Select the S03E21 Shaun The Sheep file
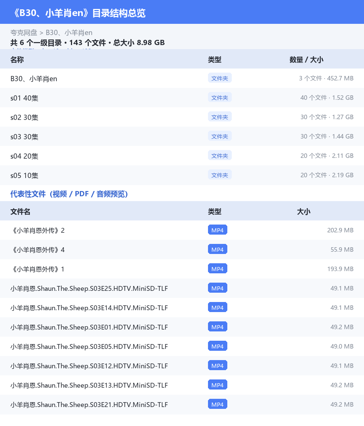The image size is (364, 426). 182,404
